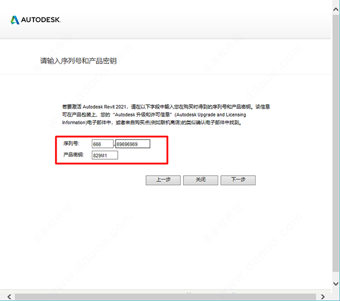Click the horizontal scrollbar thumb
This screenshot has width=340, height=301.
[x=165, y=297]
